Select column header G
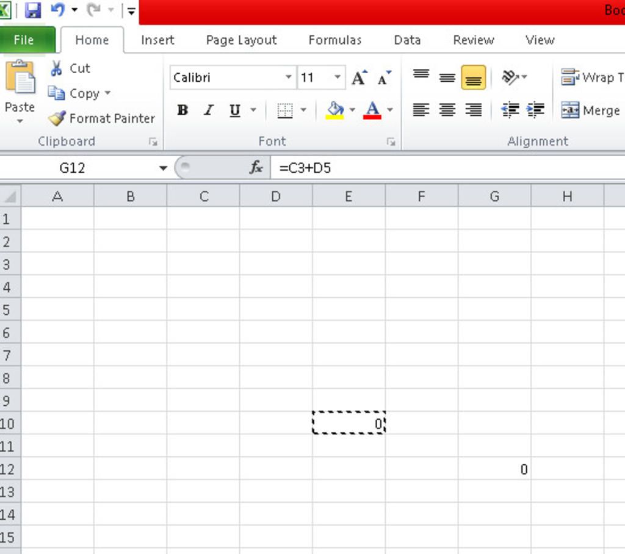The width and height of the screenshot is (625, 554). (494, 196)
